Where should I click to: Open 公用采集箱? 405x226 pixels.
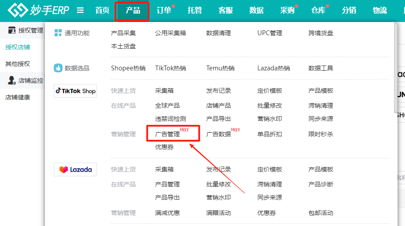(x=171, y=33)
